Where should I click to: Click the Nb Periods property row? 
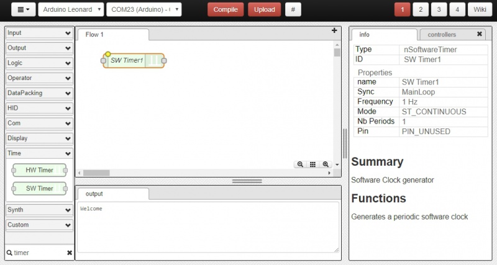click(421, 122)
